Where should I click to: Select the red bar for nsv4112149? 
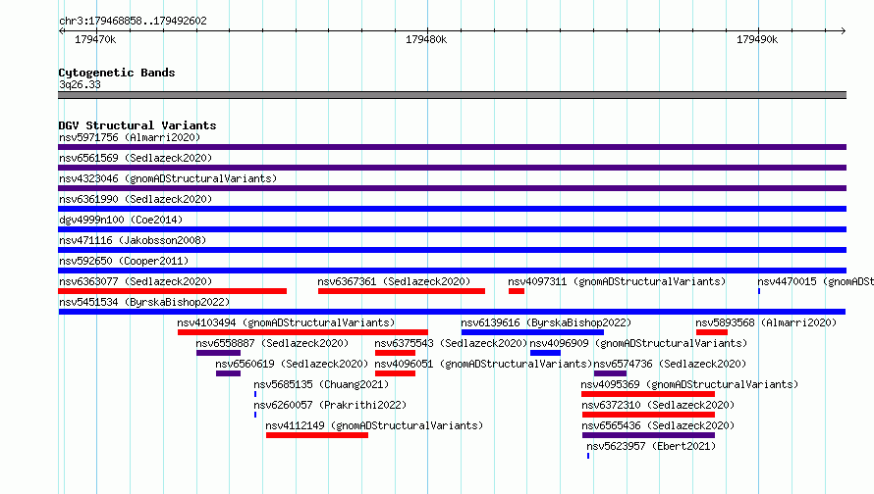click(317, 435)
